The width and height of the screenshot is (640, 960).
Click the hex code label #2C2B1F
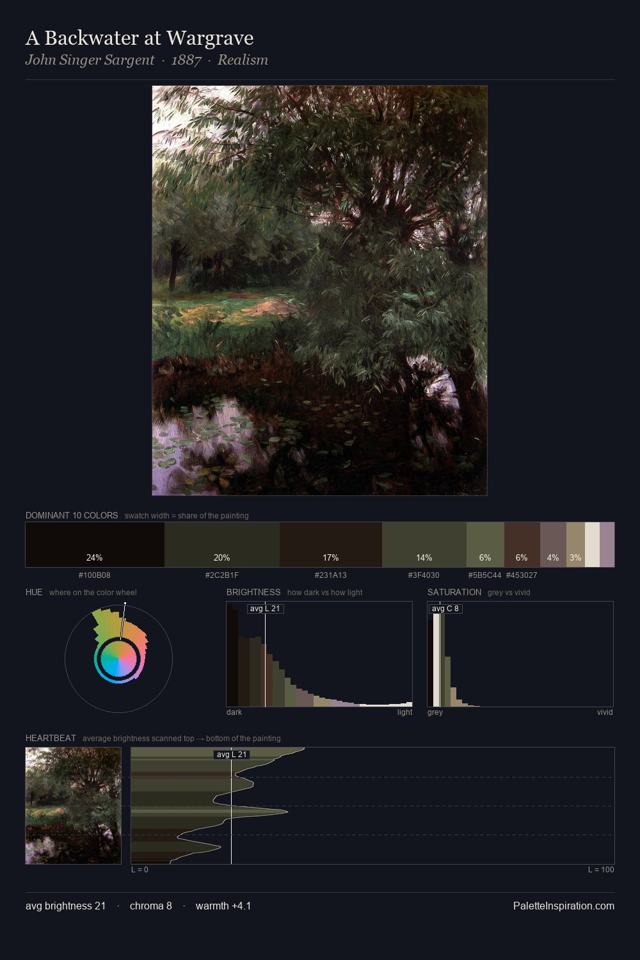(222, 575)
